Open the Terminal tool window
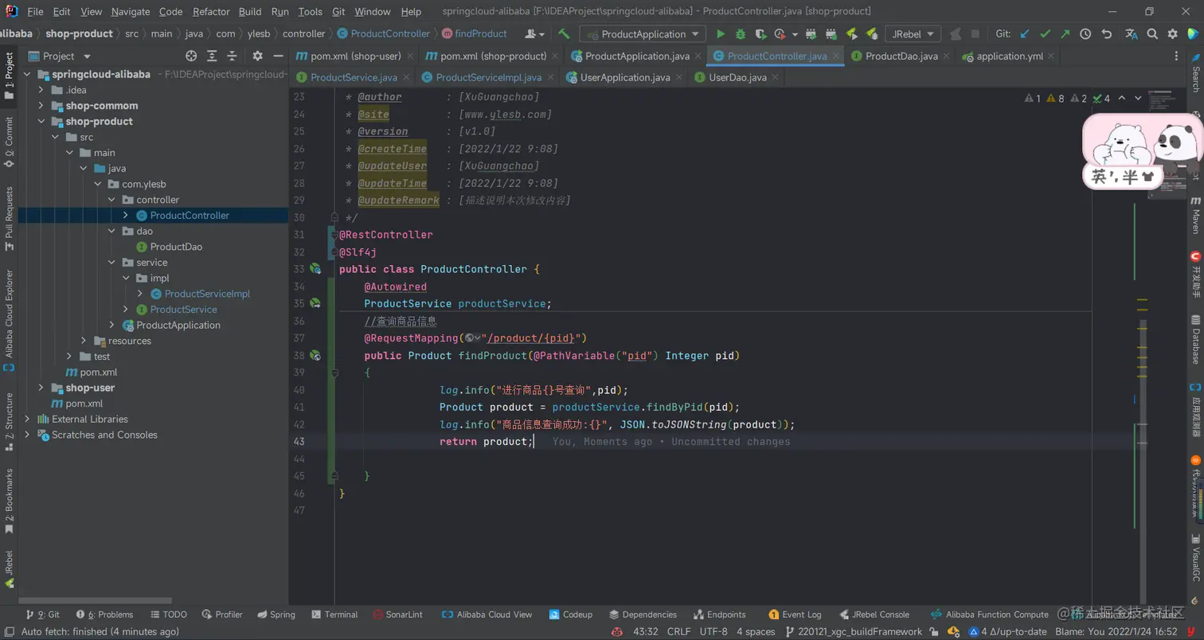This screenshot has height=640, width=1204. point(334,615)
